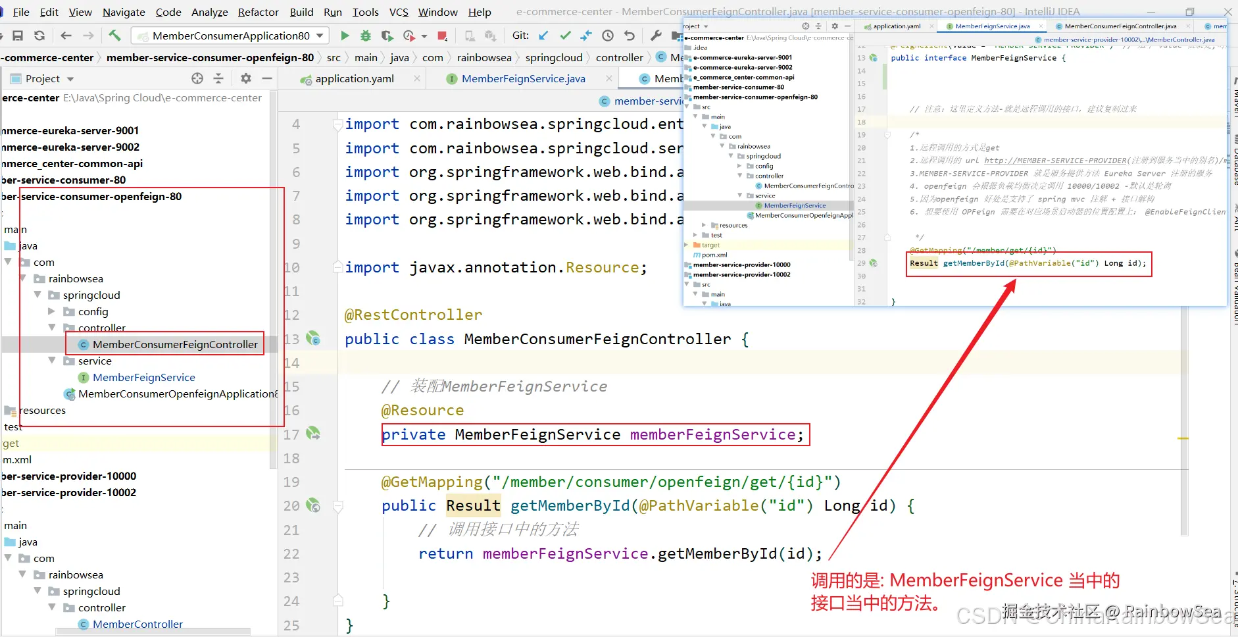Open Settings with the wrench icon
Screen dimensions: 1238x637
(656, 36)
